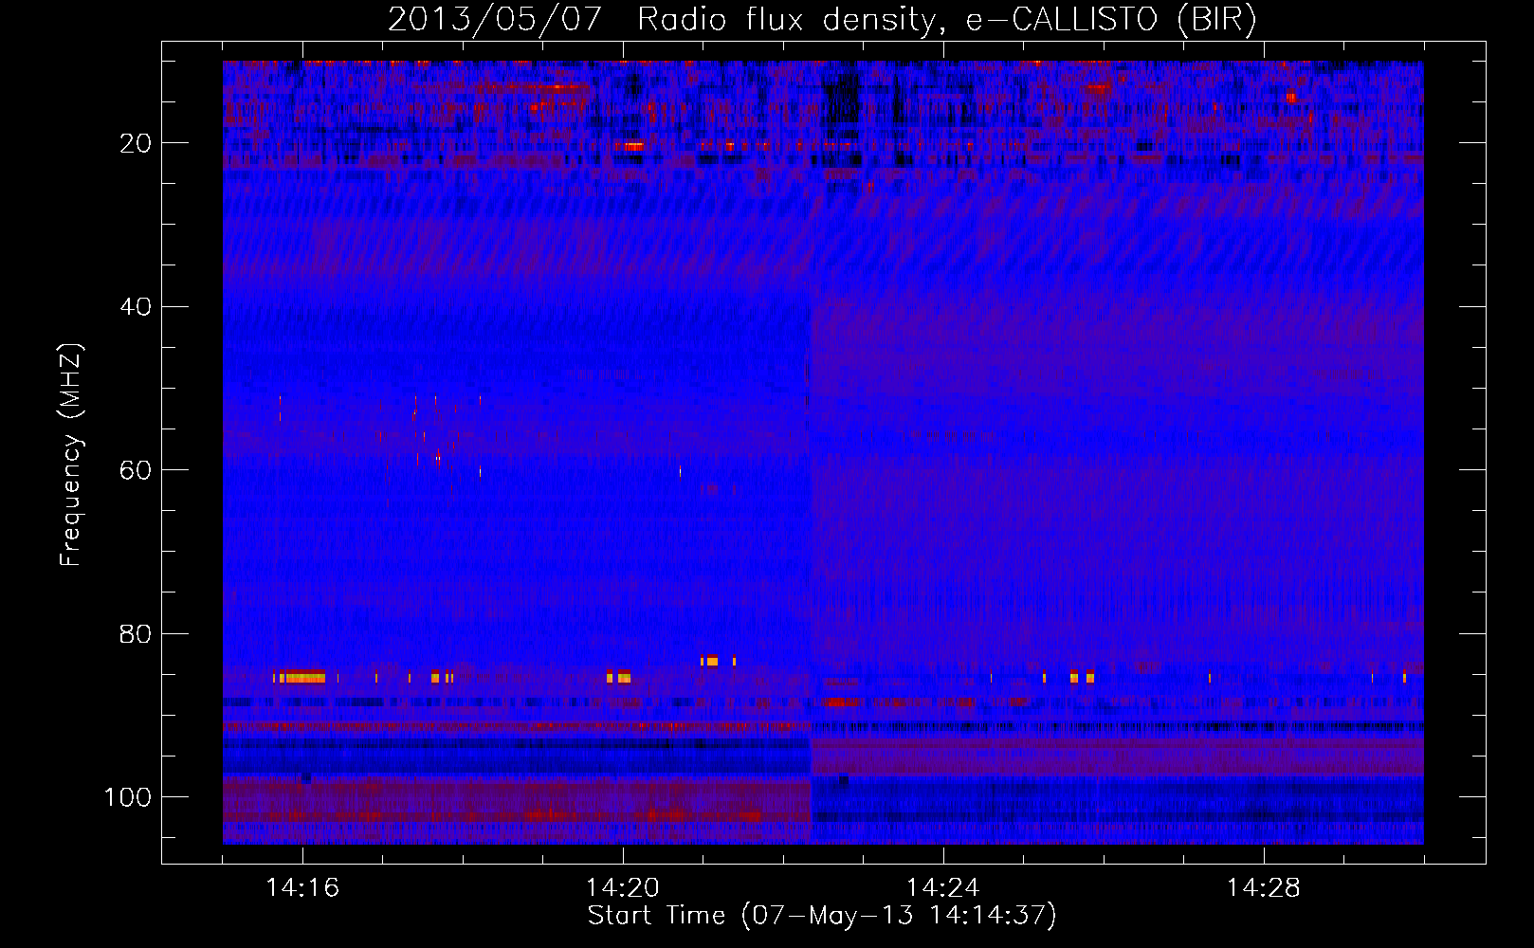Image resolution: width=1534 pixels, height=948 pixels.
Task: Click the 'Frequency (MHZ)' axis label
Action: (x=72, y=455)
